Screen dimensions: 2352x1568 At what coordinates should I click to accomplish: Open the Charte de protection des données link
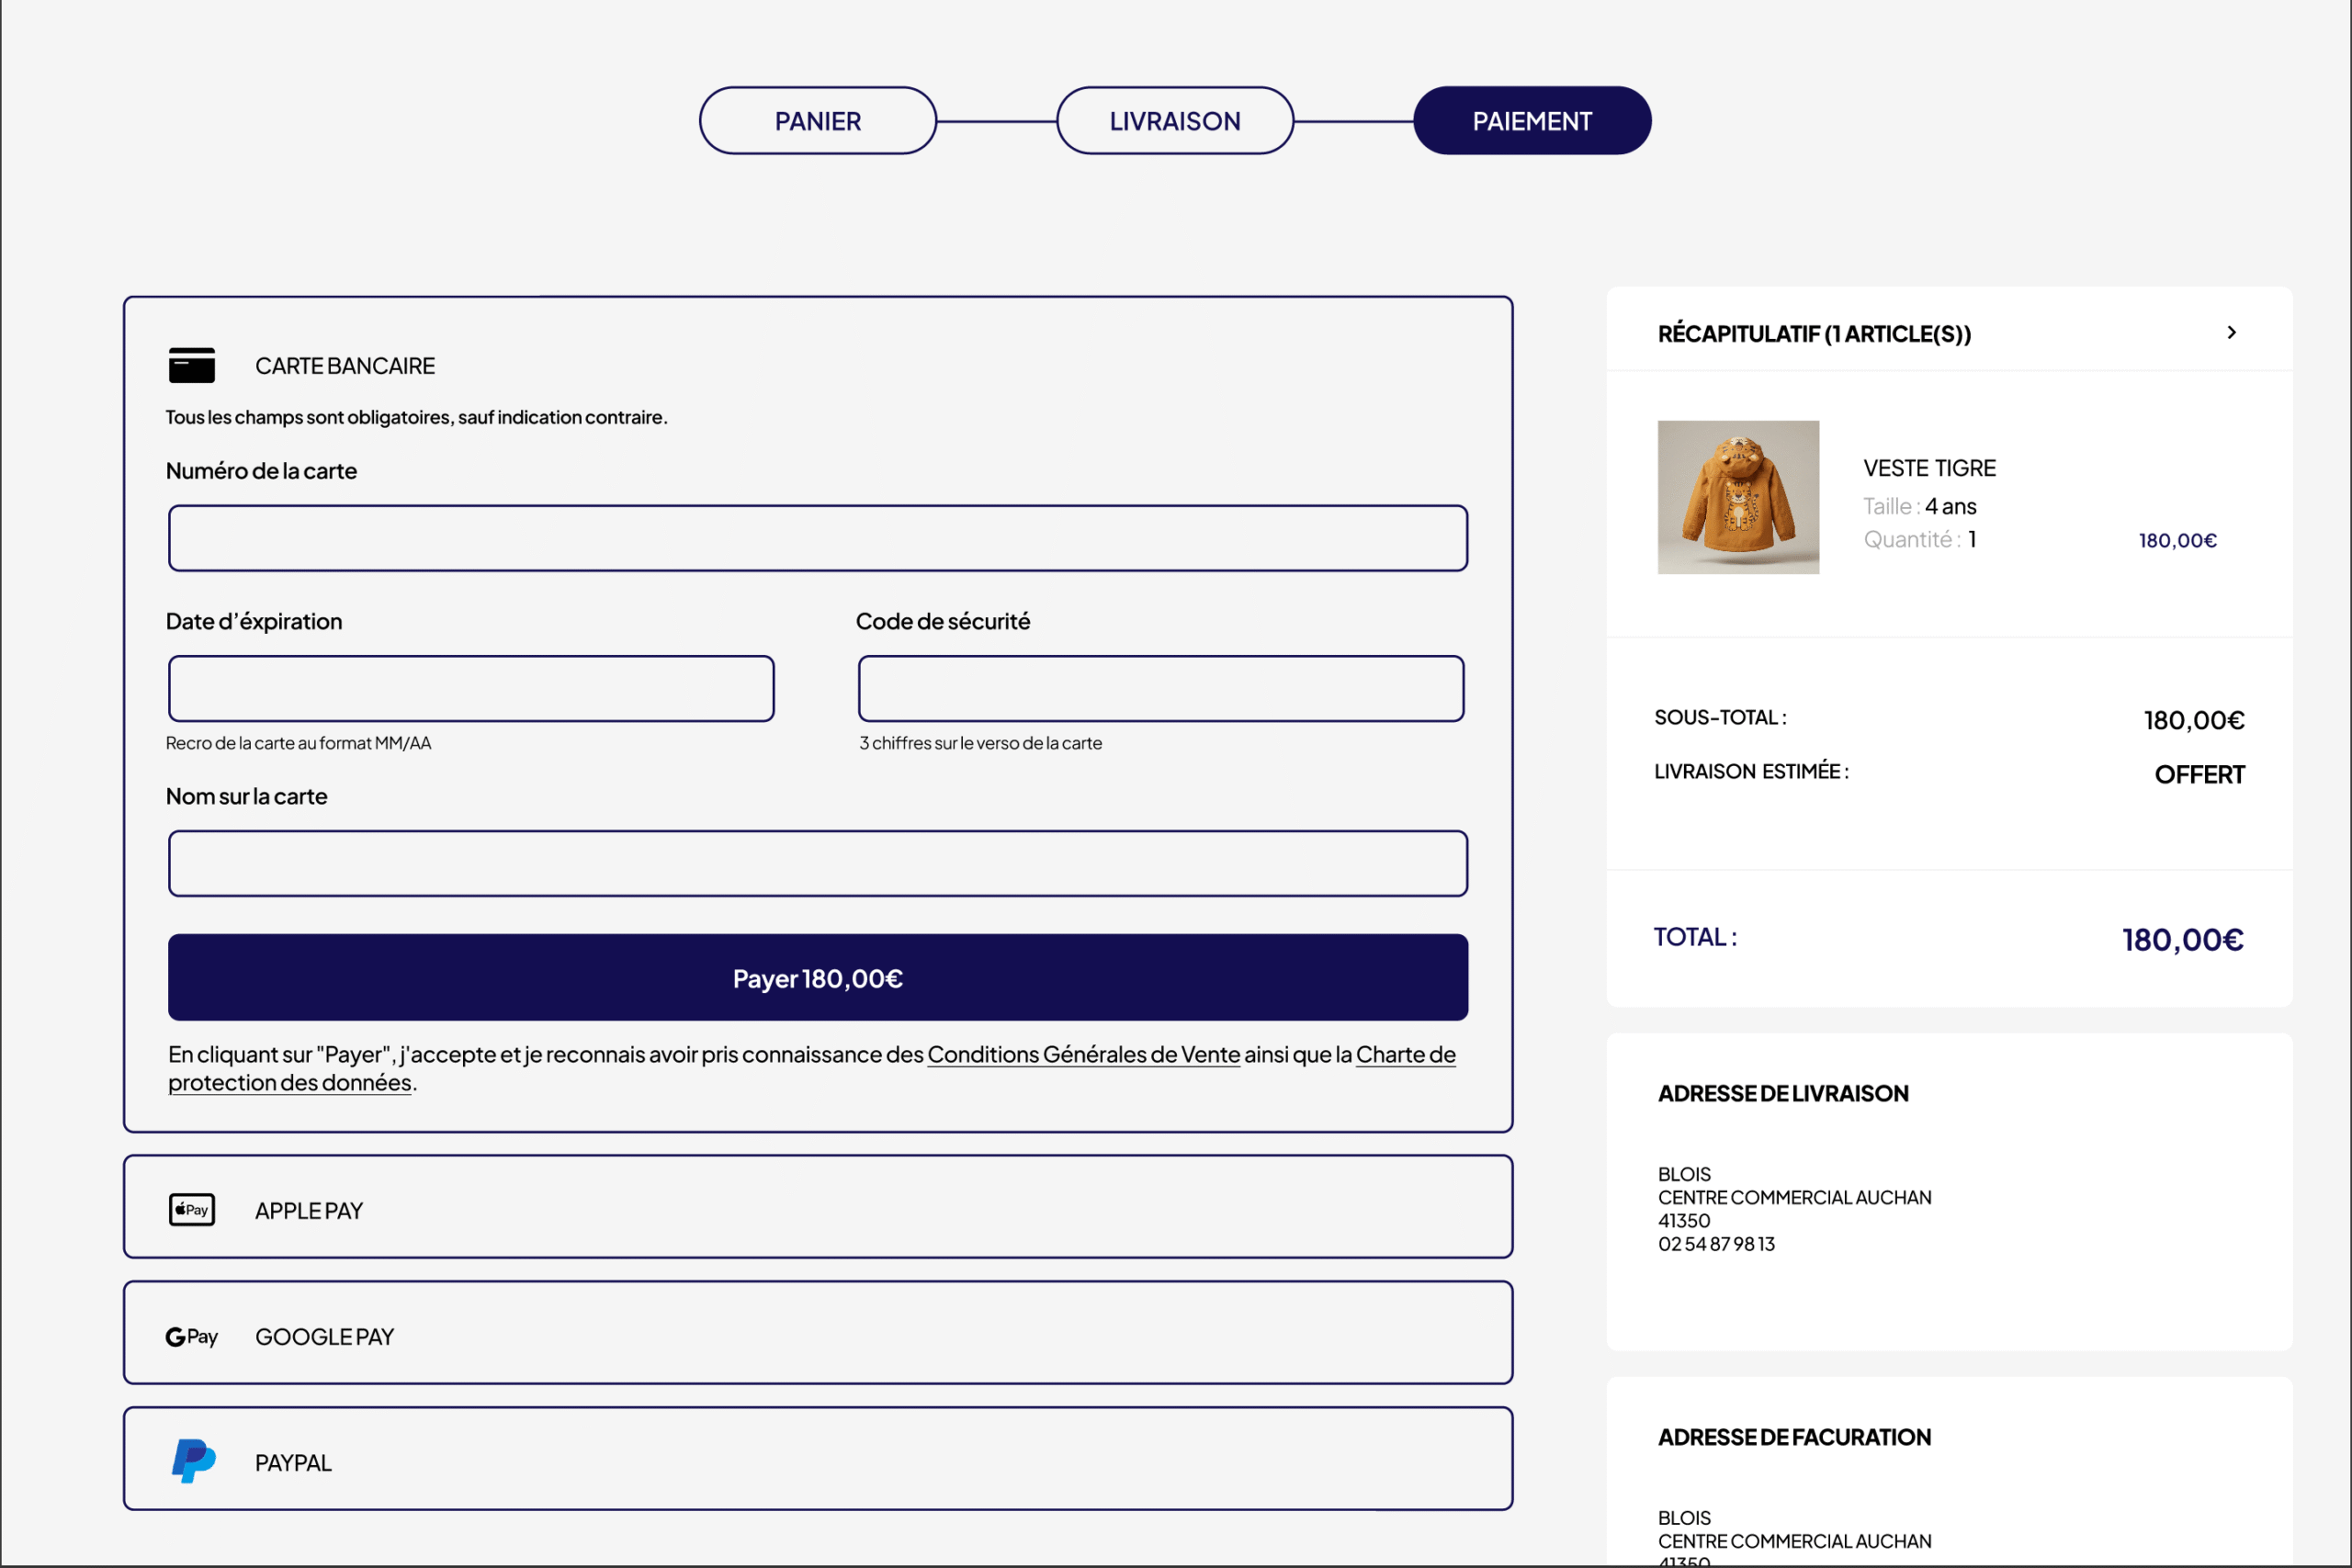tap(290, 1083)
